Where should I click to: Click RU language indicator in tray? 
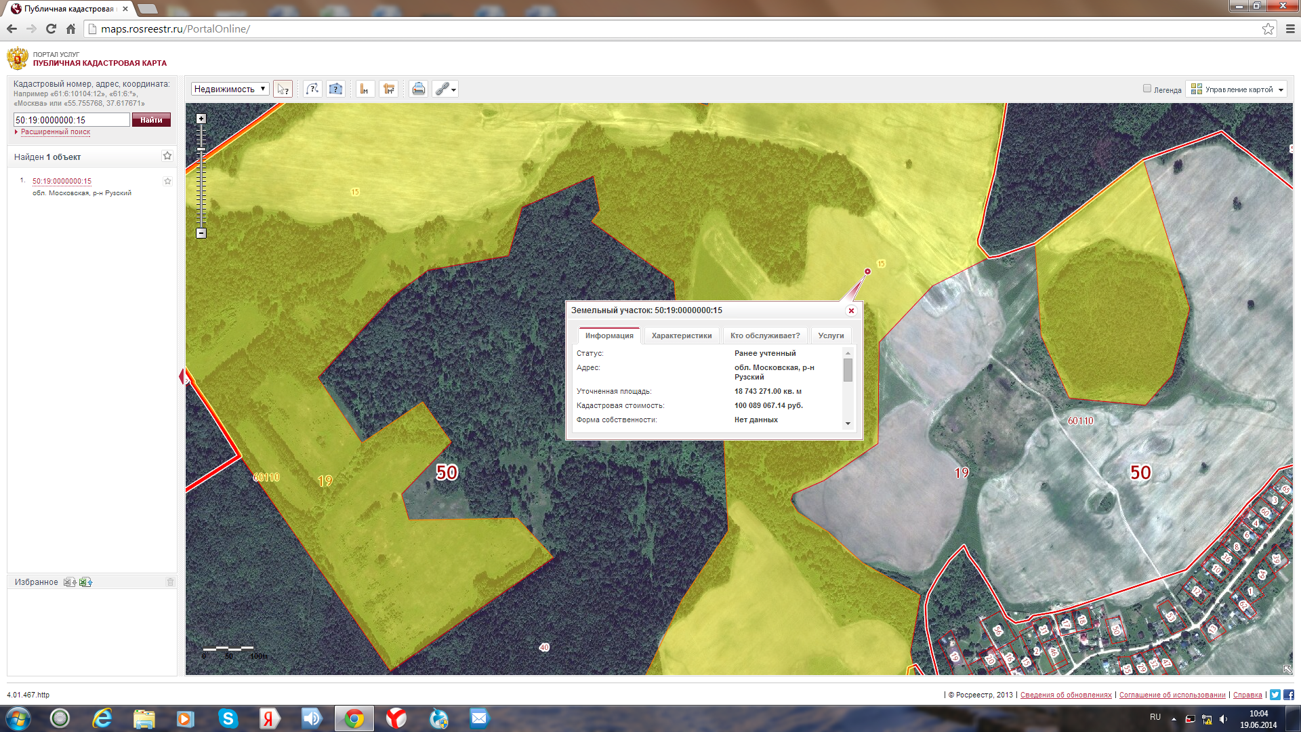(x=1155, y=717)
